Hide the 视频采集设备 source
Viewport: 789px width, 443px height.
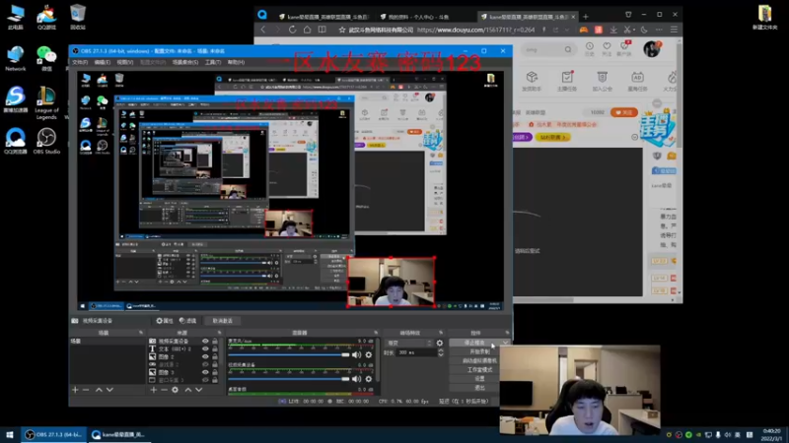coord(205,341)
